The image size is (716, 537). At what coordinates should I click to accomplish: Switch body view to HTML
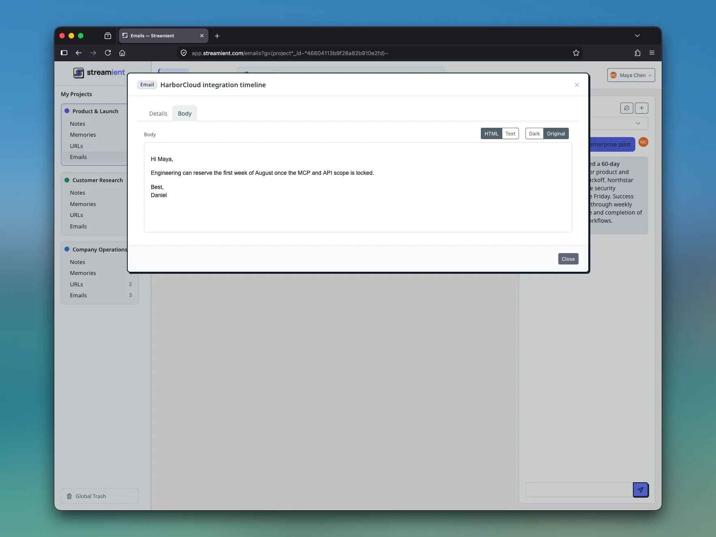pos(491,133)
